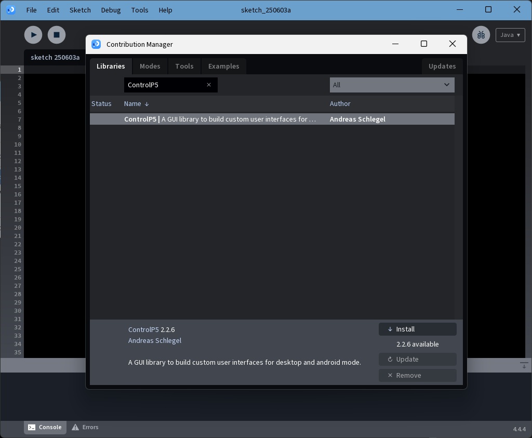Click the 4.4.4 version label

click(519, 429)
